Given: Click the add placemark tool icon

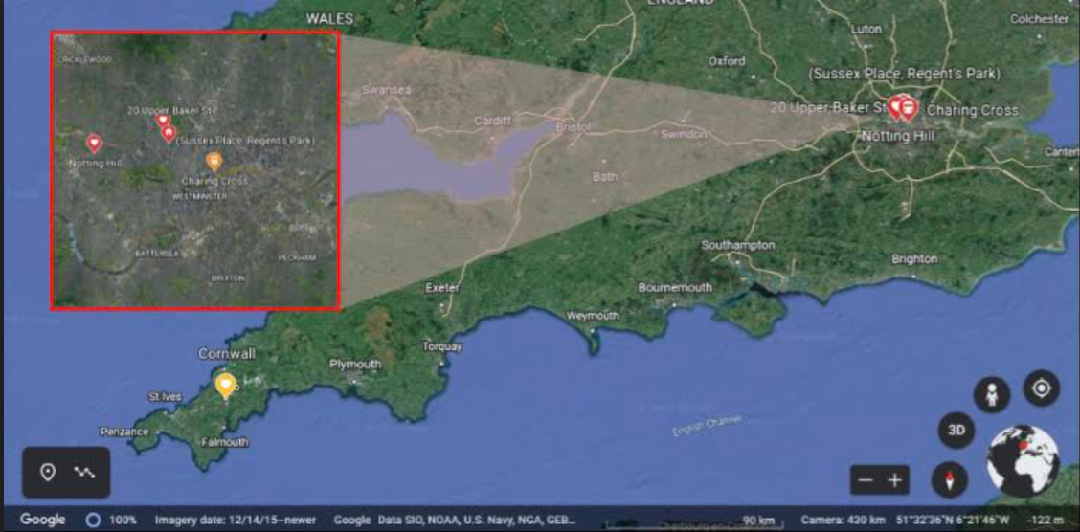Looking at the screenshot, I should pyautogui.click(x=48, y=472).
